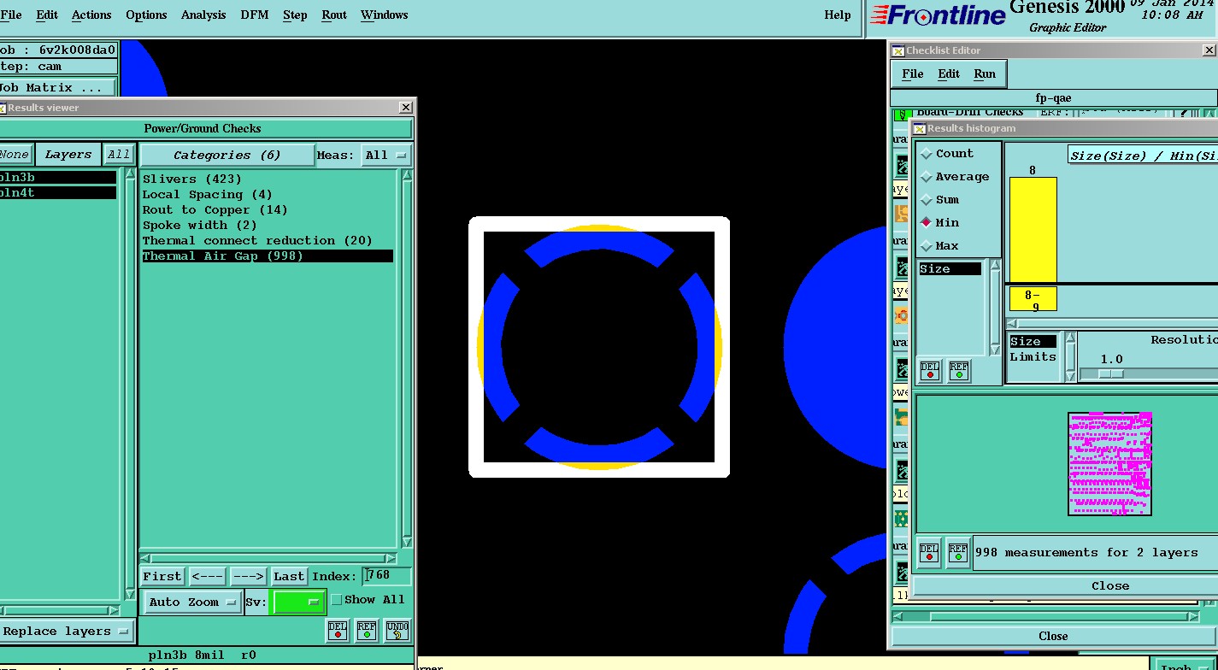Screen dimensions: 1218x670
Task: Click the Results viewer window title icon
Action: [x=3, y=108]
